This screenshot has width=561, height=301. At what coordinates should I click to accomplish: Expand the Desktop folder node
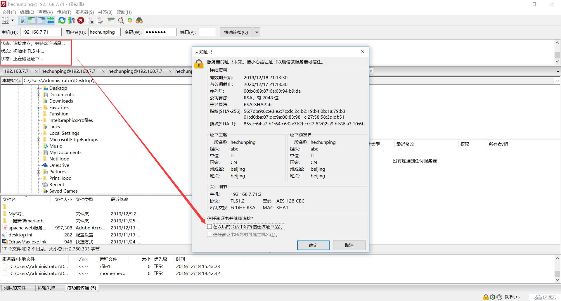click(39, 88)
